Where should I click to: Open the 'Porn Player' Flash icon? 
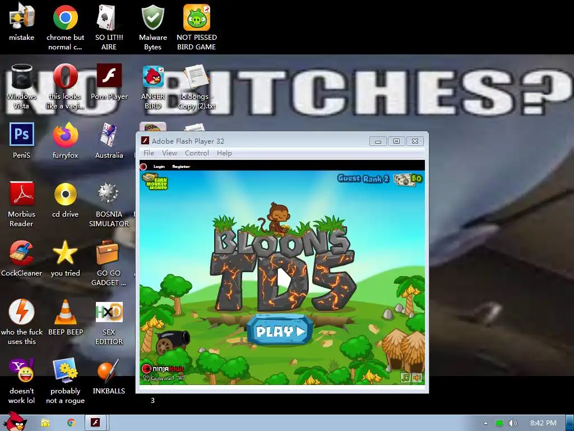pyautogui.click(x=109, y=77)
